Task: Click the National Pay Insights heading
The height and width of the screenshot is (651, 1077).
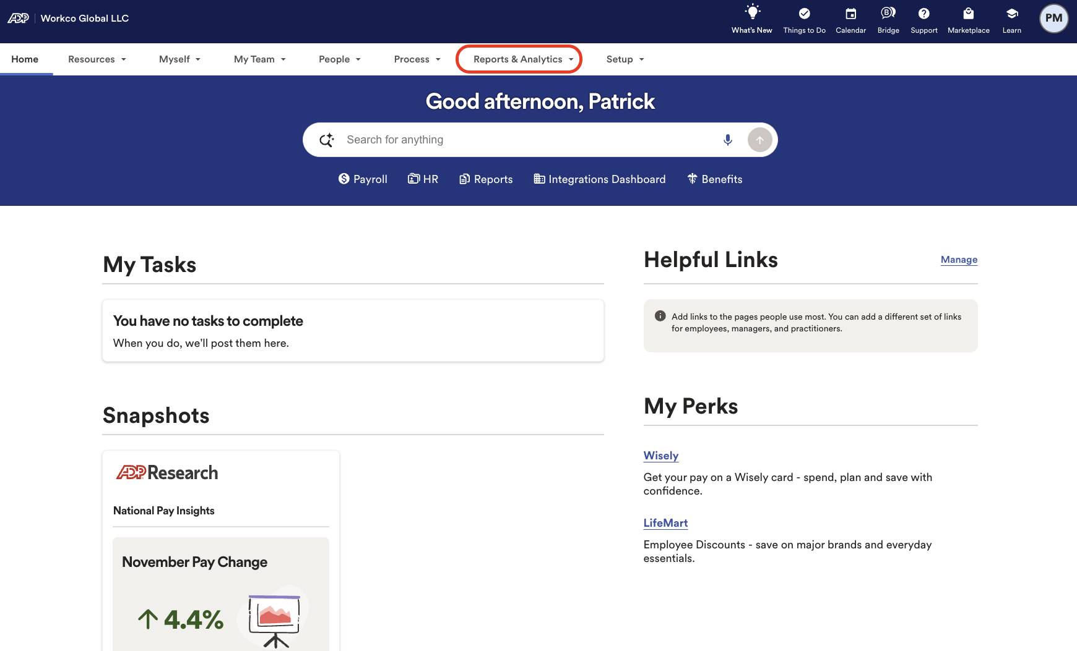Action: (x=164, y=511)
